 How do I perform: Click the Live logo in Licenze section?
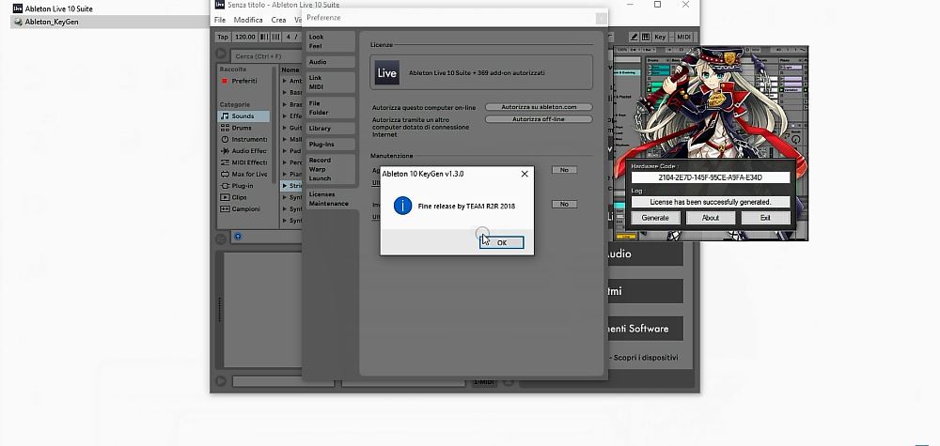[386, 72]
